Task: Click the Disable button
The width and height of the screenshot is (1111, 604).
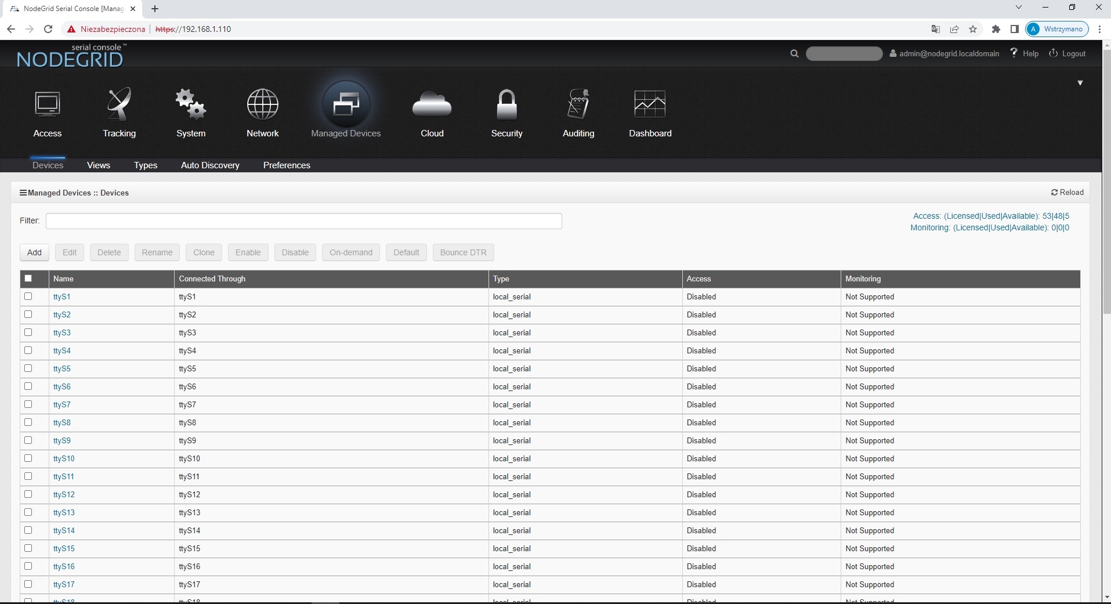Action: coord(295,252)
